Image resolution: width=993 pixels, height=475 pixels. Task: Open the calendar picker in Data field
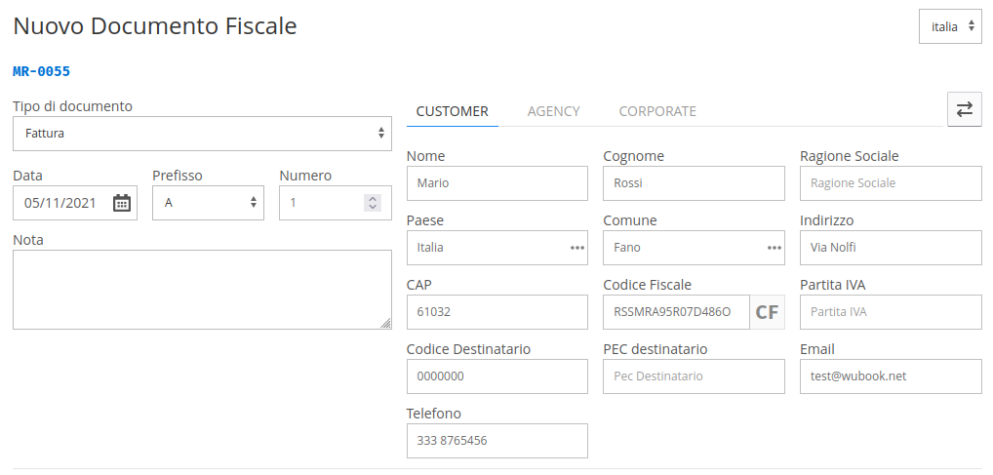tap(122, 203)
